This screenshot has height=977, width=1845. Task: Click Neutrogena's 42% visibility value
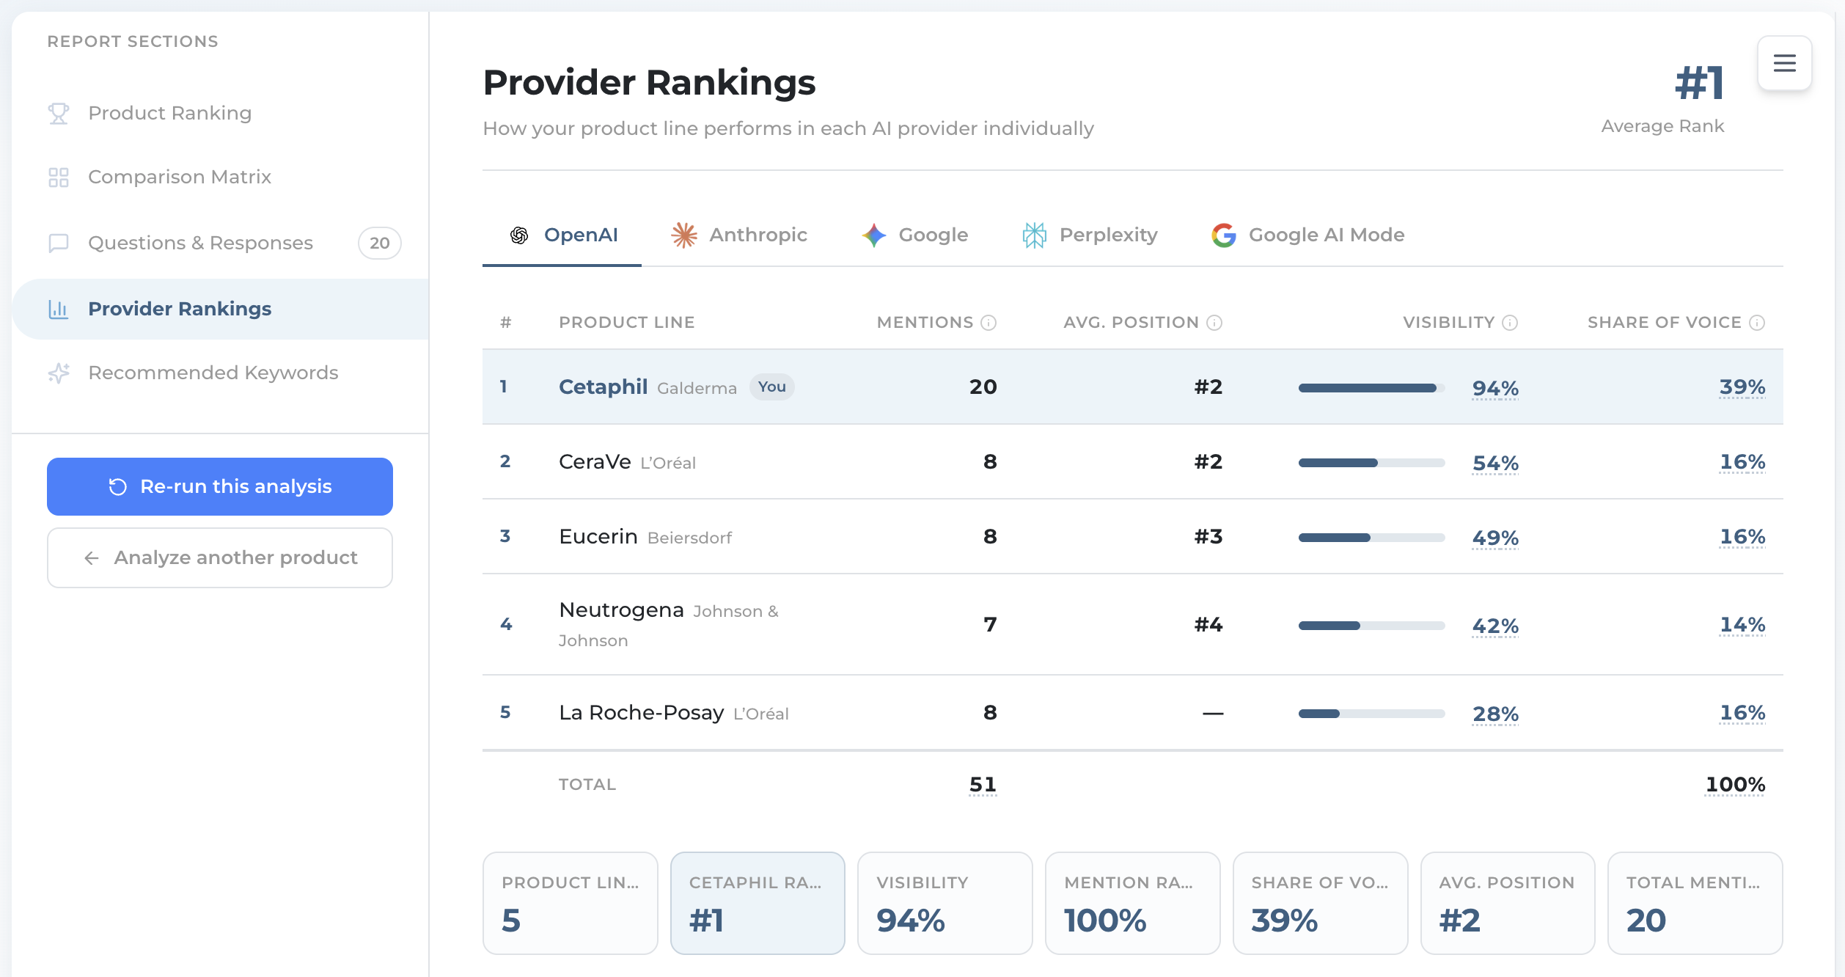point(1495,626)
